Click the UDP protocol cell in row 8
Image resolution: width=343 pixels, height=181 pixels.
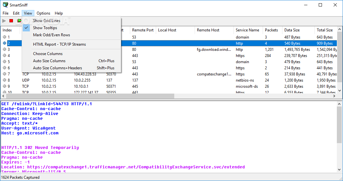pos(26,80)
